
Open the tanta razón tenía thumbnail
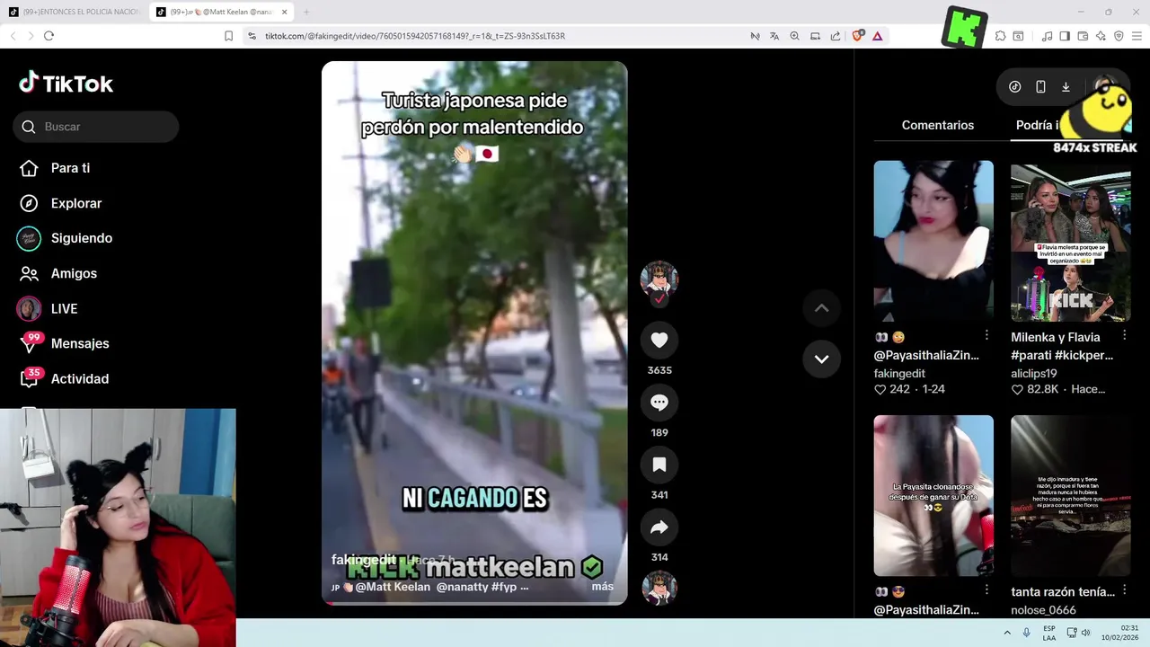pyautogui.click(x=1071, y=495)
